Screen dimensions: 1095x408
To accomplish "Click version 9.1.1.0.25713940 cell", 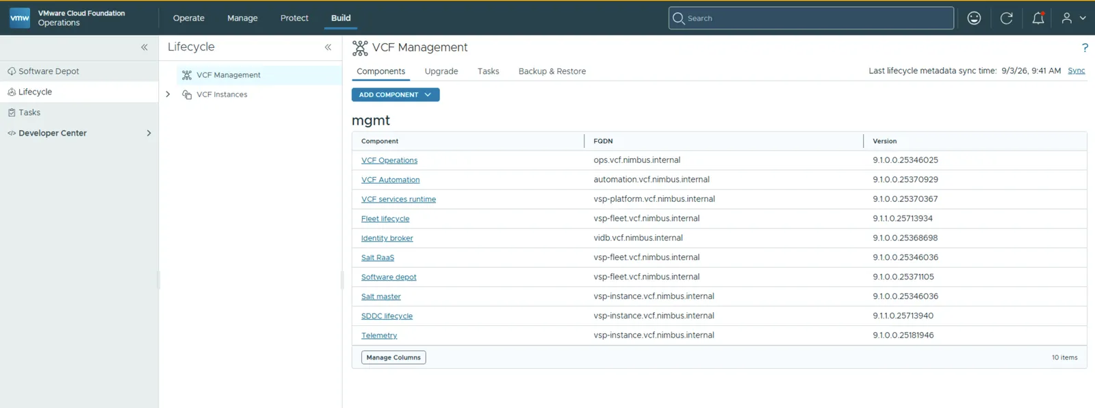I will (903, 316).
